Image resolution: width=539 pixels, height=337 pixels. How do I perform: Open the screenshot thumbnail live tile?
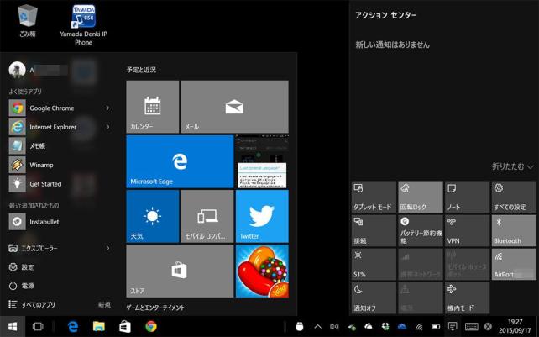(262, 161)
